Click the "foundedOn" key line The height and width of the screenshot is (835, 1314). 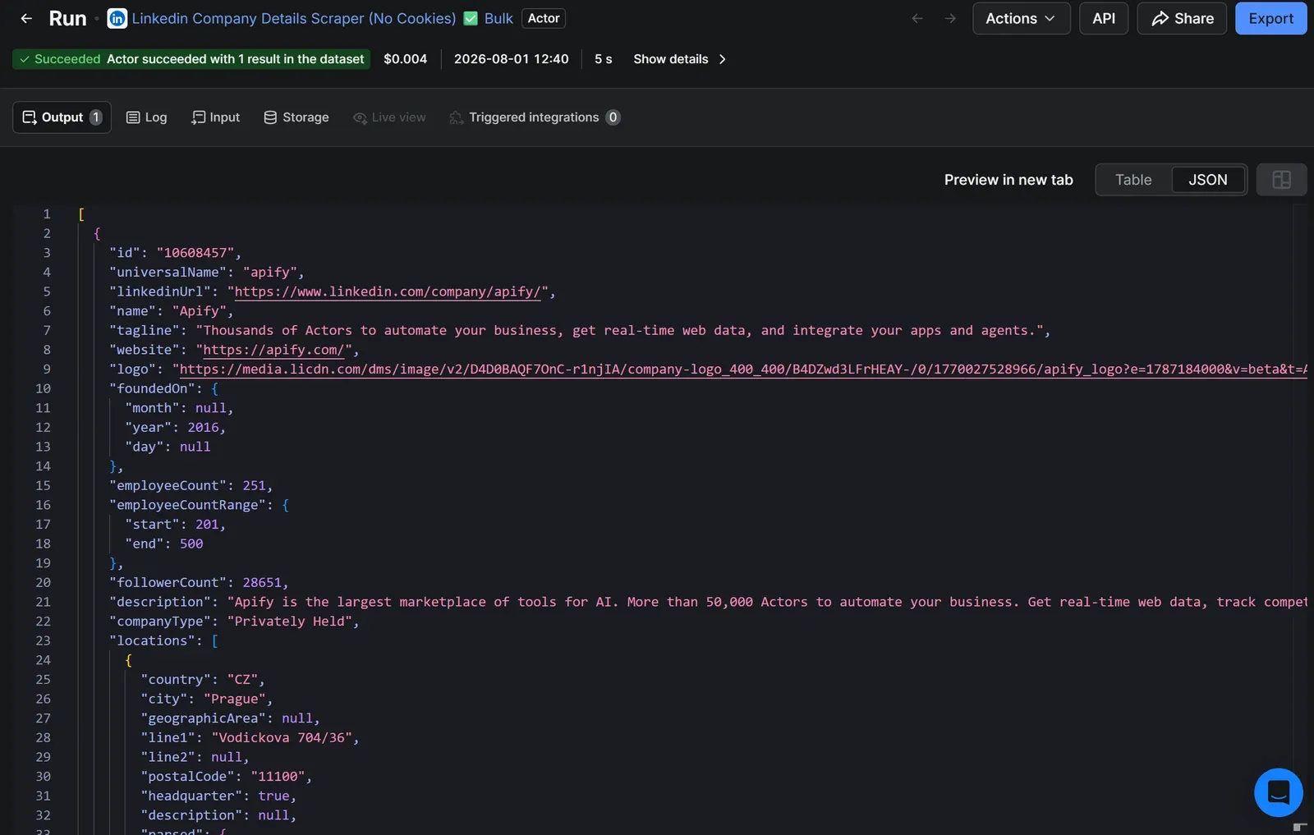(164, 388)
